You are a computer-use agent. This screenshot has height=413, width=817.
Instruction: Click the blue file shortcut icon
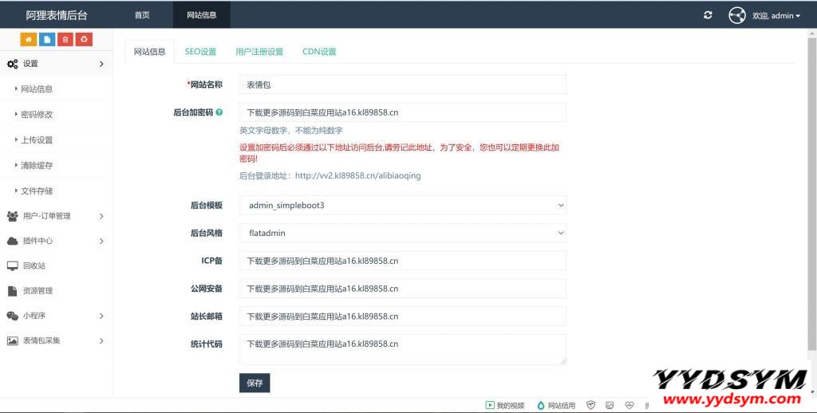click(47, 39)
